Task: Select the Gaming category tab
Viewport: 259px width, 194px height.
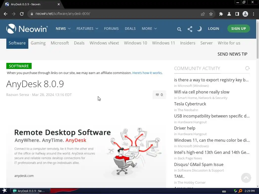Action: [x=38, y=43]
